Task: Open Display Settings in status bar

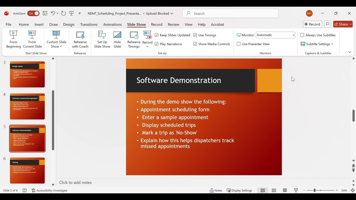Action: point(239,190)
